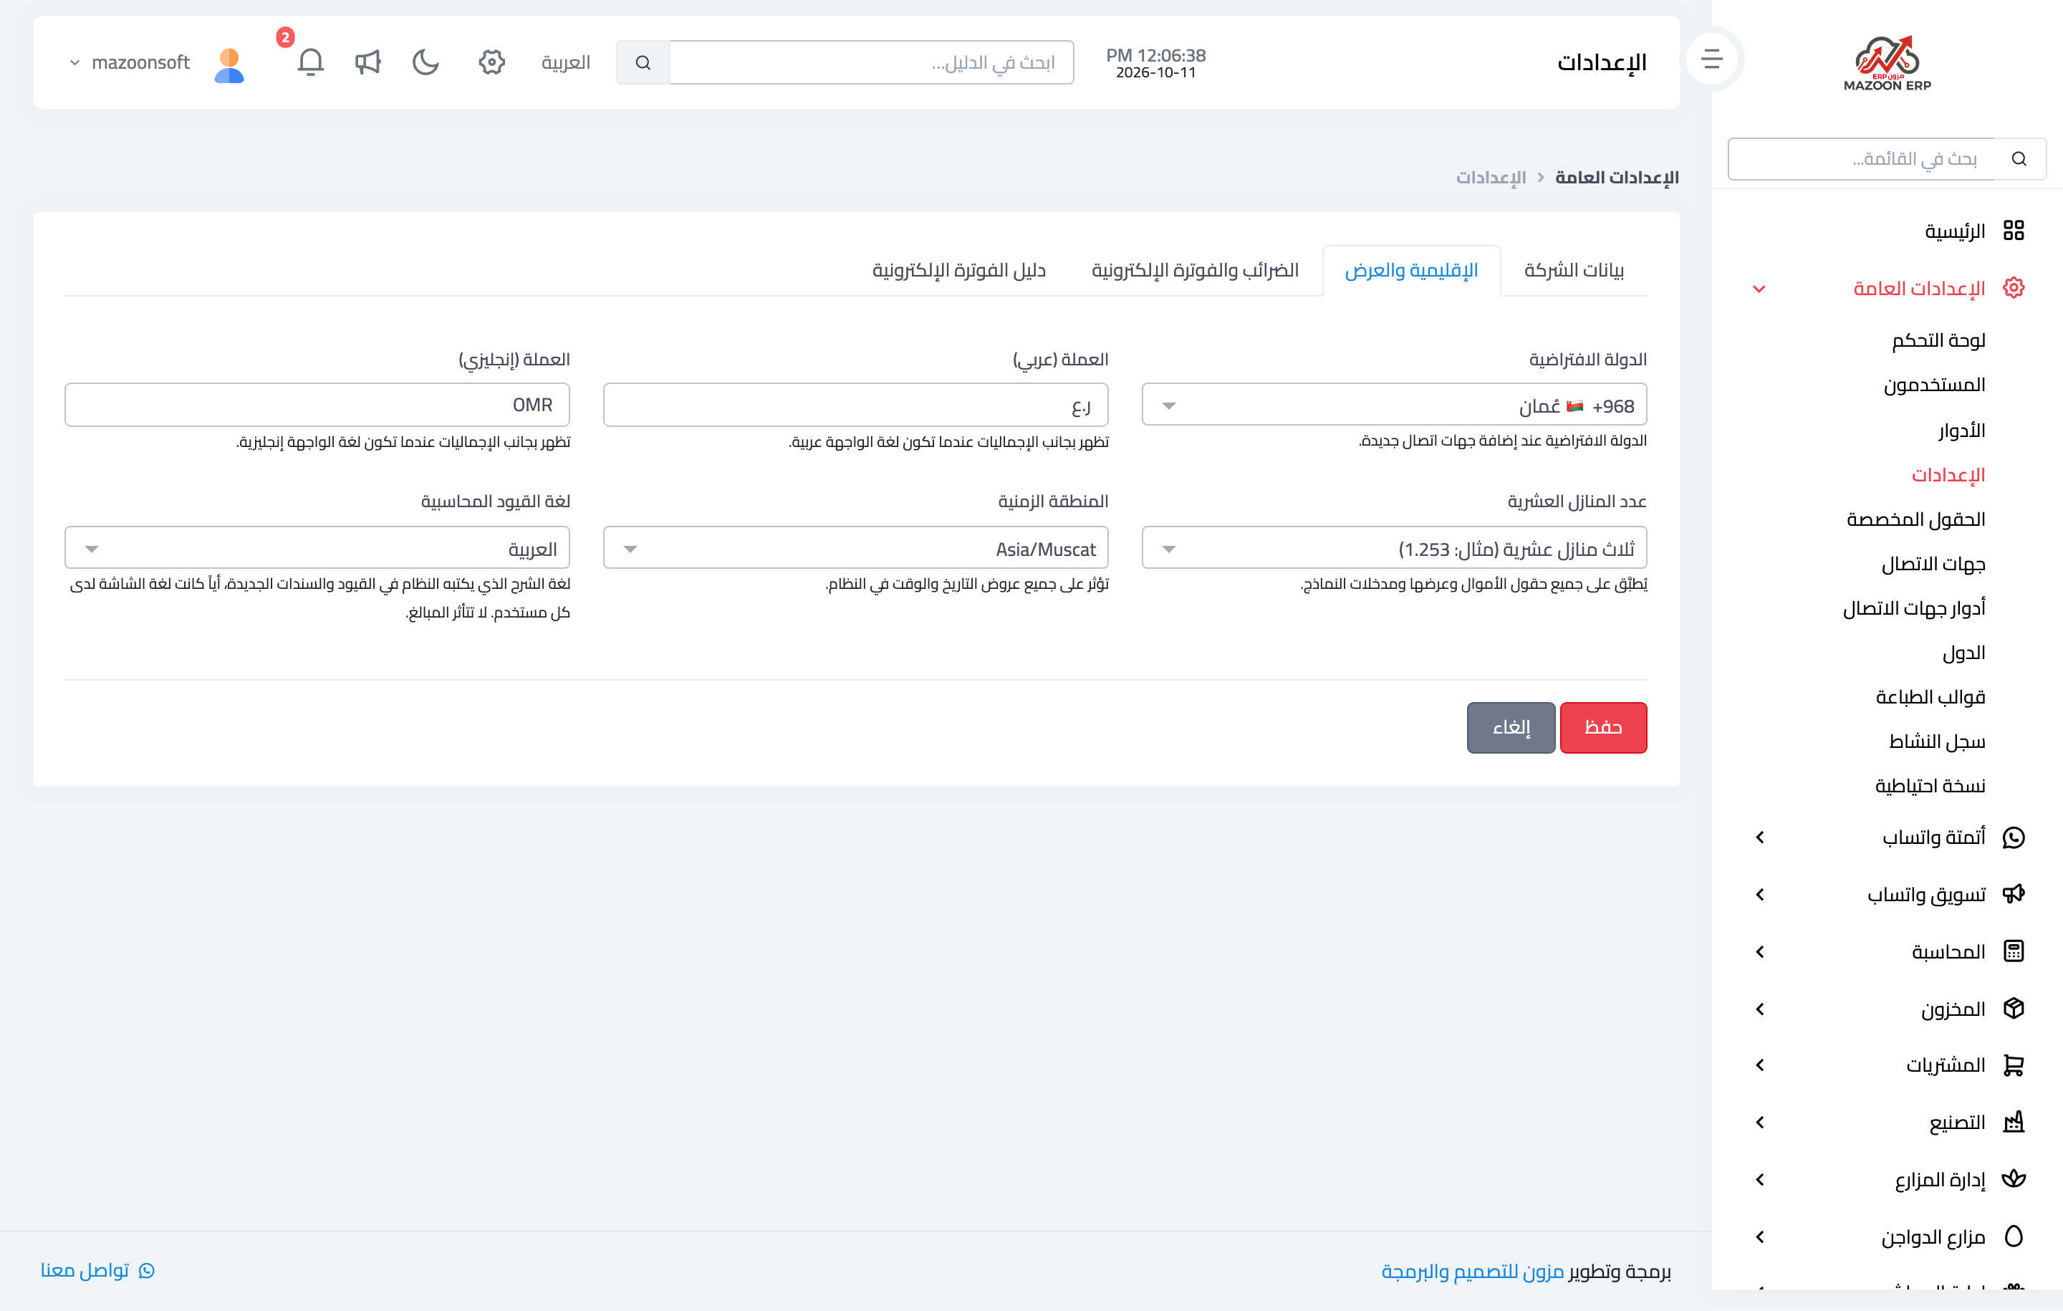Open the Asia/Muscat timezone dropdown
The height and width of the screenshot is (1311, 2063).
855,548
